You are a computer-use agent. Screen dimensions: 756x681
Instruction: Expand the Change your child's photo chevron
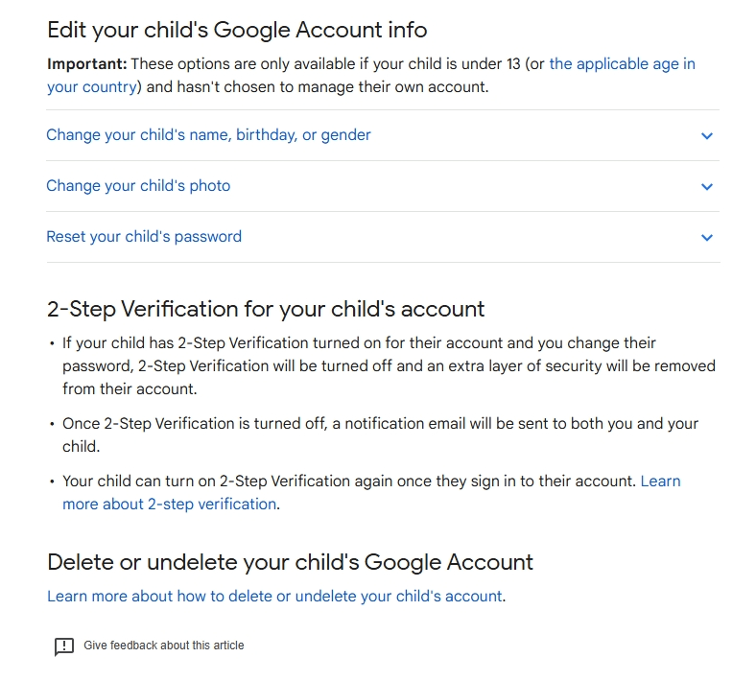click(707, 187)
